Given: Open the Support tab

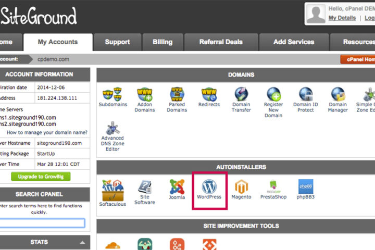Looking at the screenshot, I should 117,42.
